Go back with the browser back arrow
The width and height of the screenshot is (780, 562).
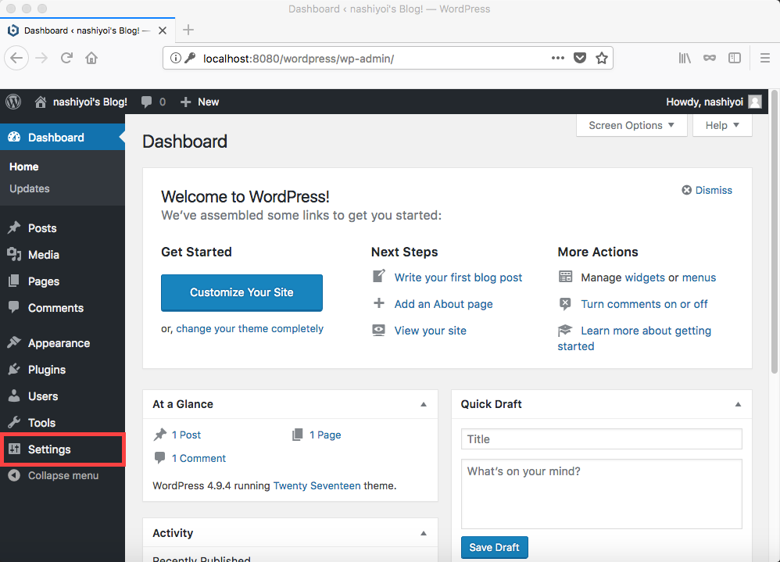pos(16,58)
